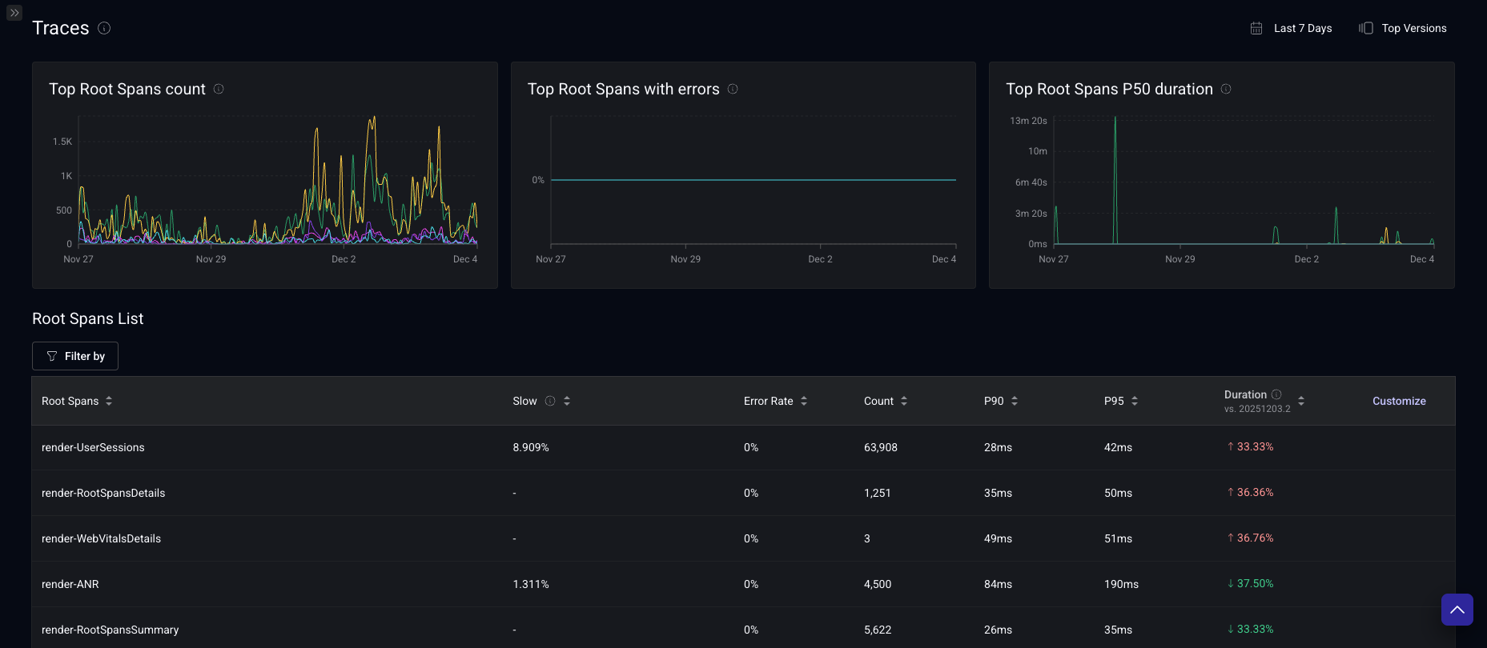Expand the collapsed sidebar with double-chevron icon

coord(14,13)
